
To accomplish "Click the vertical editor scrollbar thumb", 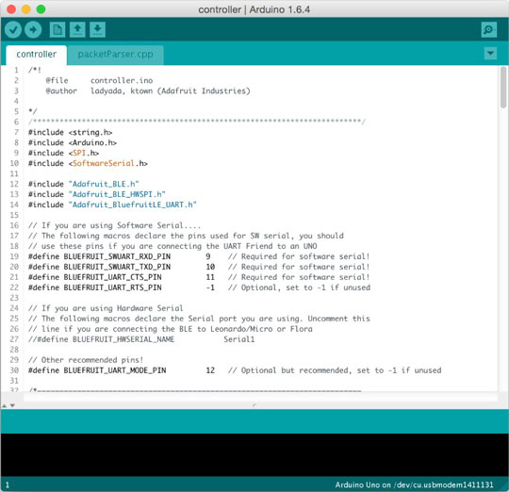I will (x=503, y=87).
